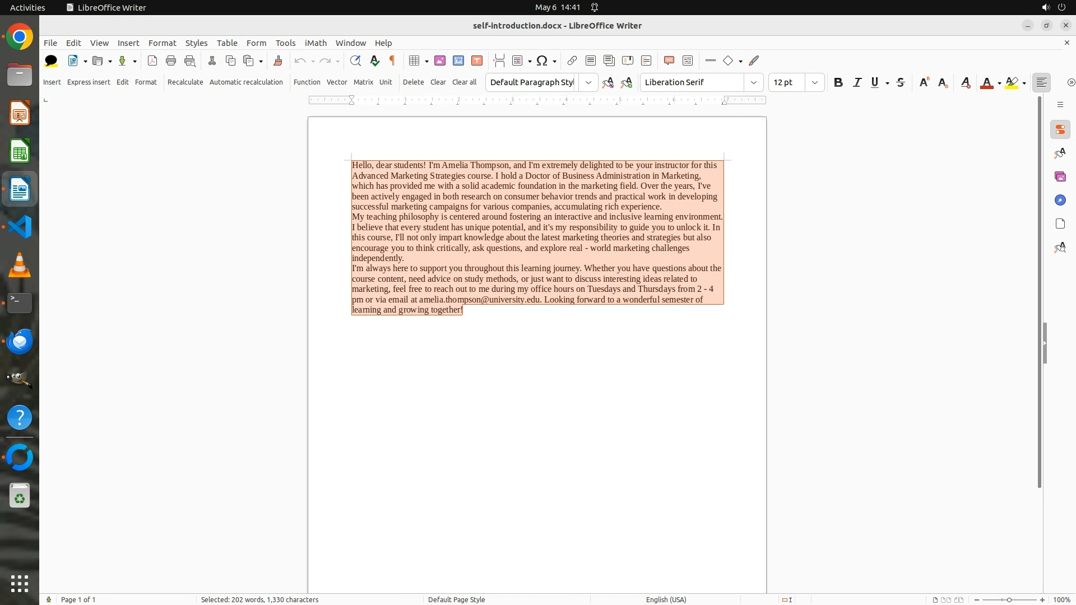Expand the paragraph style dropdown
The height and width of the screenshot is (605, 1076).
[x=588, y=82]
